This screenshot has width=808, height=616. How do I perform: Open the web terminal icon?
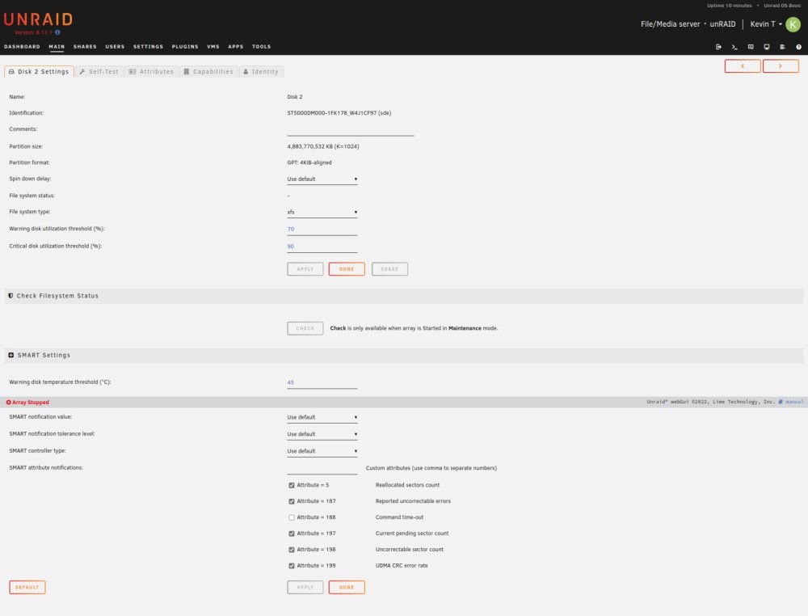[734, 47]
